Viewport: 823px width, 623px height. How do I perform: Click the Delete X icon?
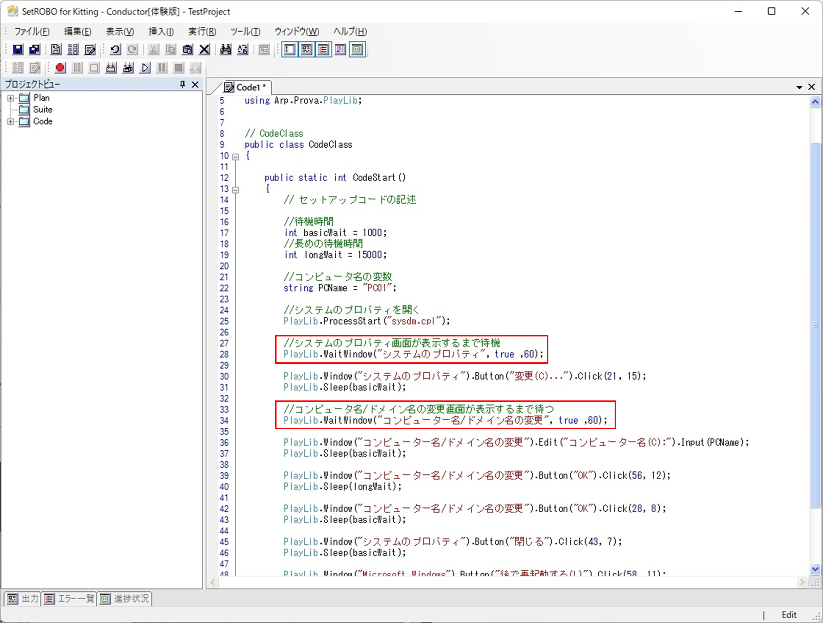pyautogui.click(x=204, y=49)
